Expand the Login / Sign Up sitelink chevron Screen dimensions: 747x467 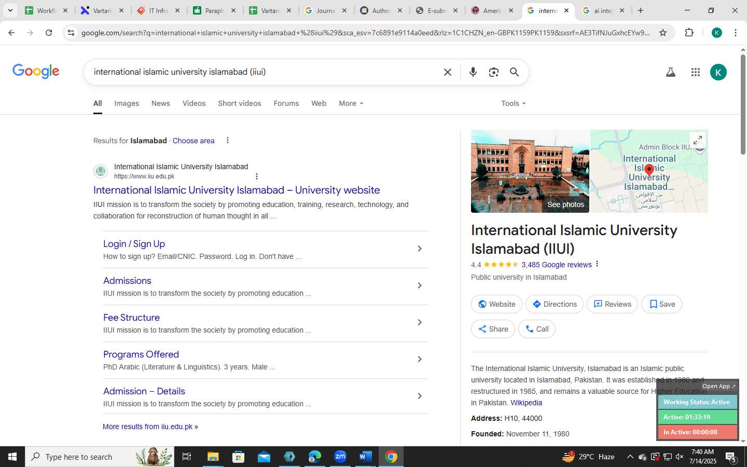pyautogui.click(x=420, y=249)
